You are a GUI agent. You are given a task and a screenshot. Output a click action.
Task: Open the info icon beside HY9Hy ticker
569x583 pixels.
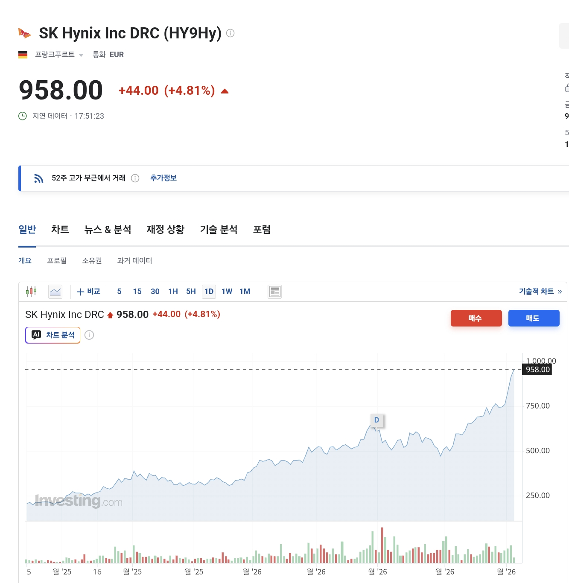230,33
